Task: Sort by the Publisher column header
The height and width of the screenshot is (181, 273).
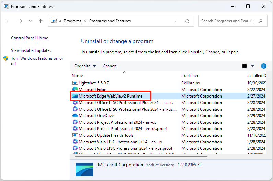Action: 212,76
